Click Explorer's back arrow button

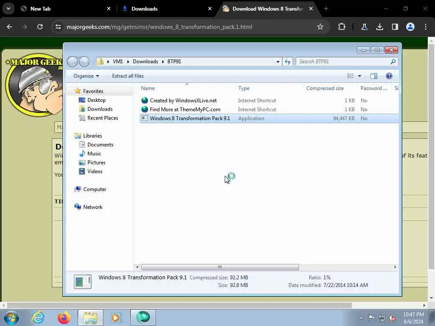(72, 62)
